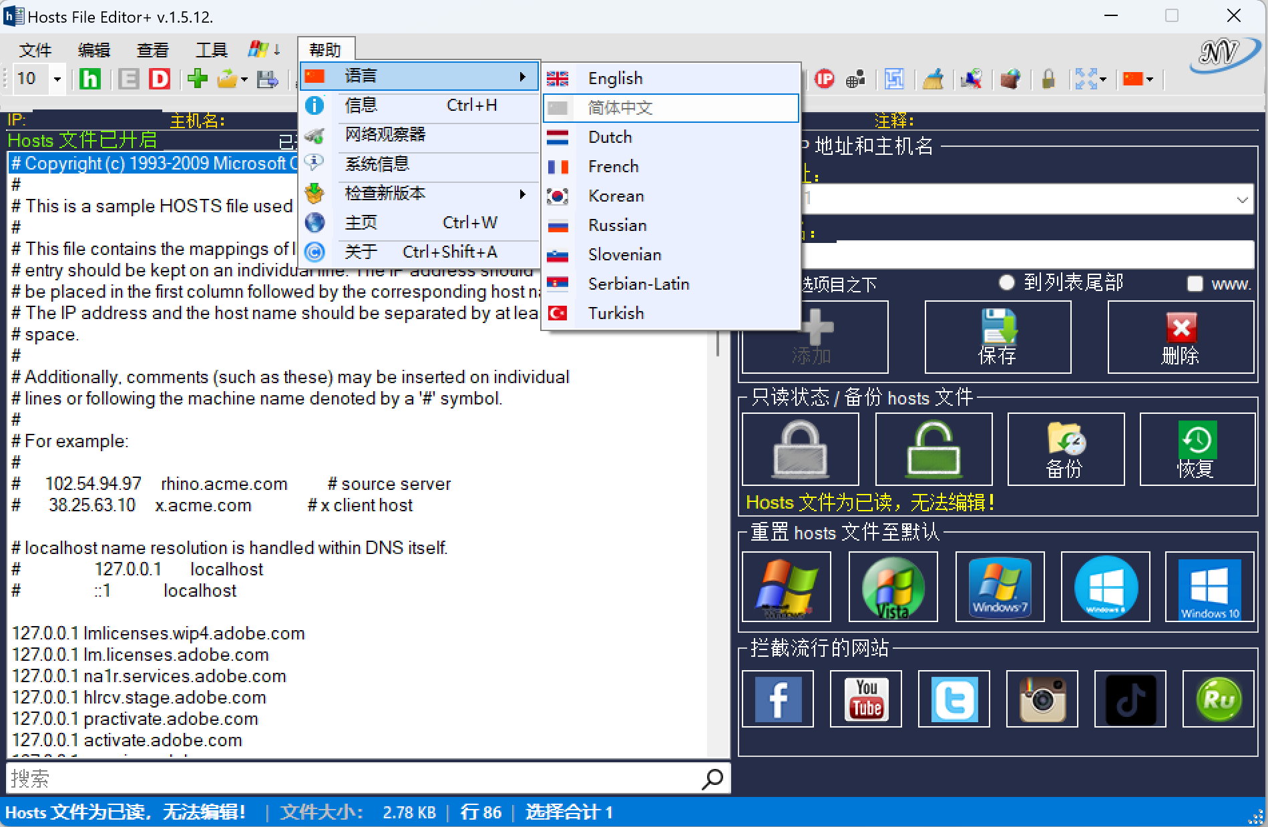This screenshot has height=827, width=1268.
Task: Click the large gray locked padlock button
Action: coord(800,449)
